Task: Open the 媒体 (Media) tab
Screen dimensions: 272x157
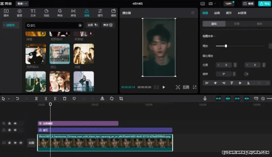Action: (6, 13)
